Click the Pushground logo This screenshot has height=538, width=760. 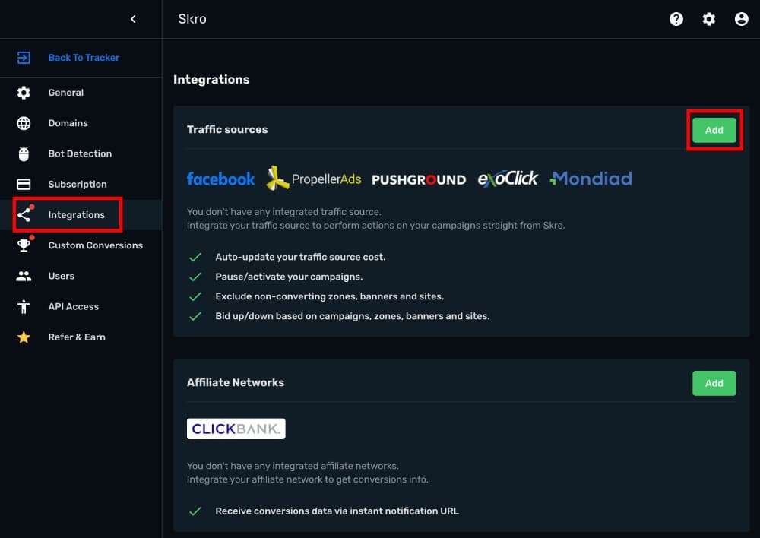coord(419,180)
